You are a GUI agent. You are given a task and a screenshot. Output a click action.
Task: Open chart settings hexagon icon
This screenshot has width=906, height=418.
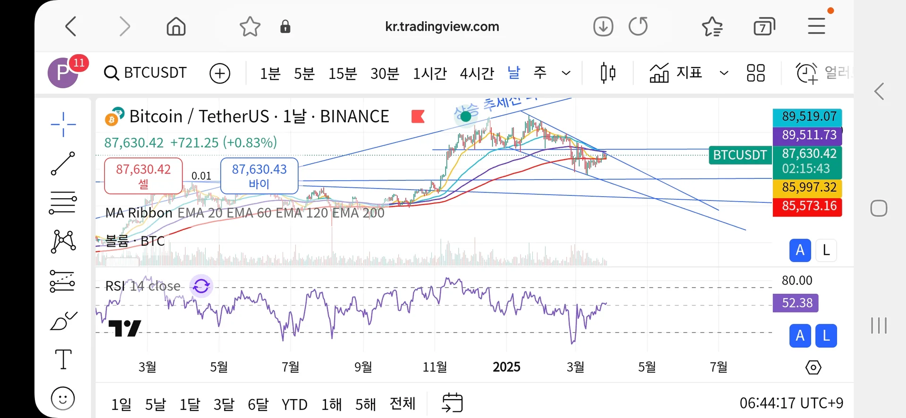[x=813, y=367]
